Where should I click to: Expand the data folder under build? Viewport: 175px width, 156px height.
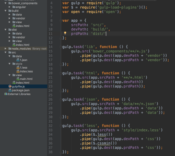[9, 14]
